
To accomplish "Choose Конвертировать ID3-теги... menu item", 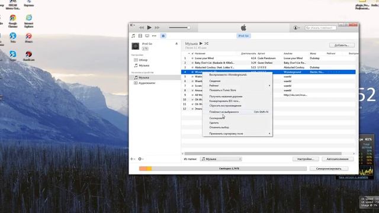I will (224, 101).
